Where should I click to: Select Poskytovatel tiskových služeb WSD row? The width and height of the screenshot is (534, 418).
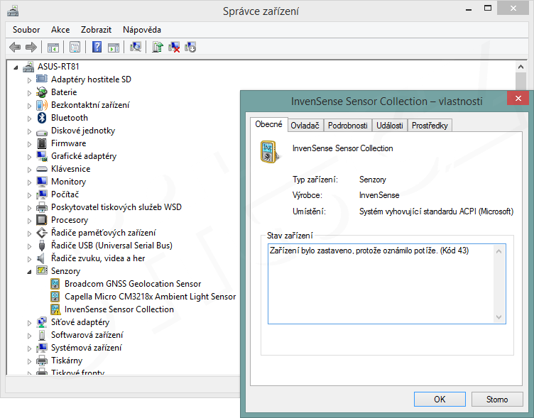116,207
